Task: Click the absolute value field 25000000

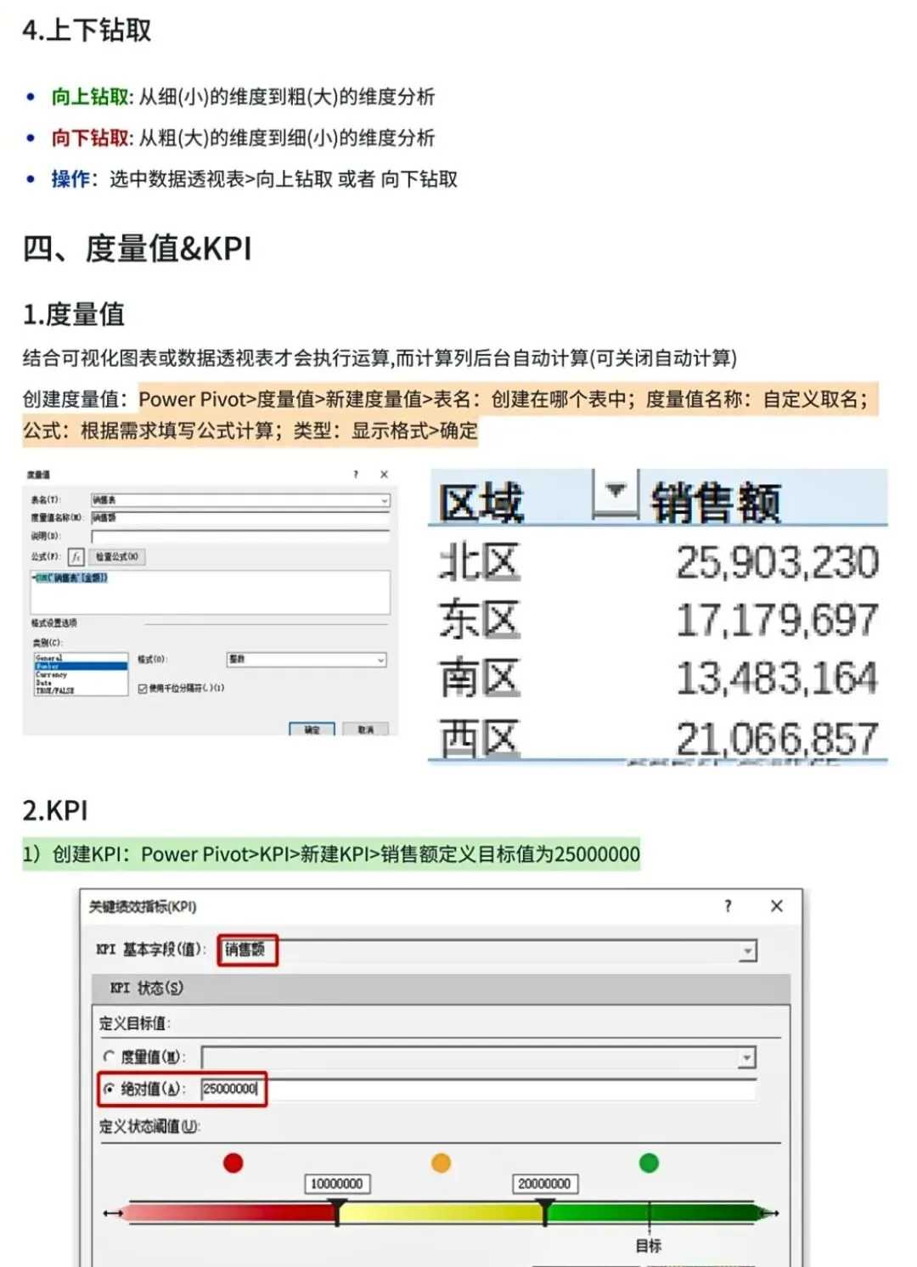Action: [x=478, y=1089]
